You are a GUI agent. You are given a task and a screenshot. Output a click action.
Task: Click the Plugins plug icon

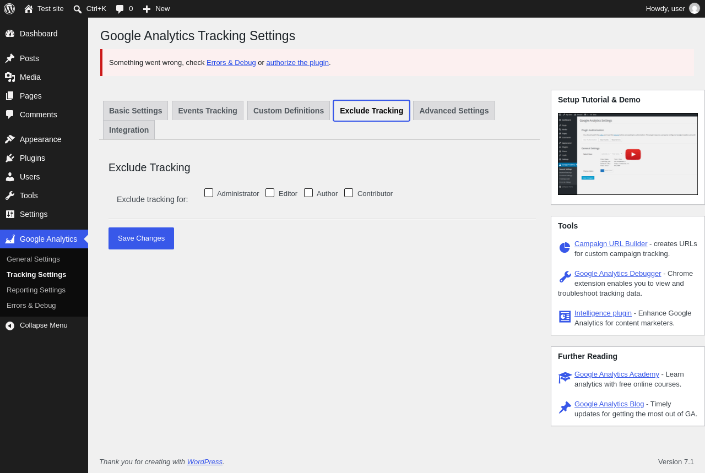point(10,158)
